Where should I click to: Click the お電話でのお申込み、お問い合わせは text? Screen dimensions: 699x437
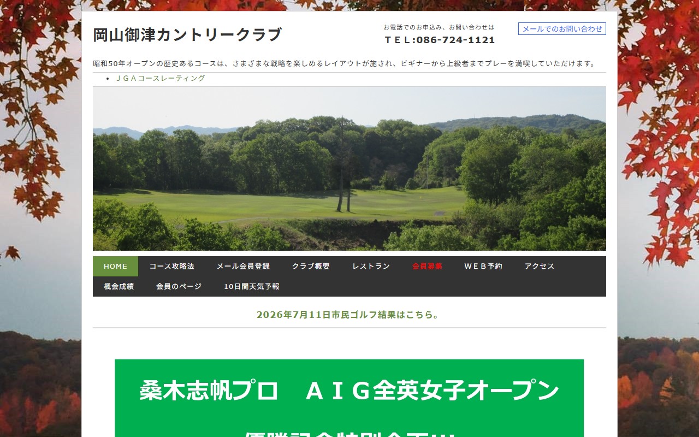439,27
